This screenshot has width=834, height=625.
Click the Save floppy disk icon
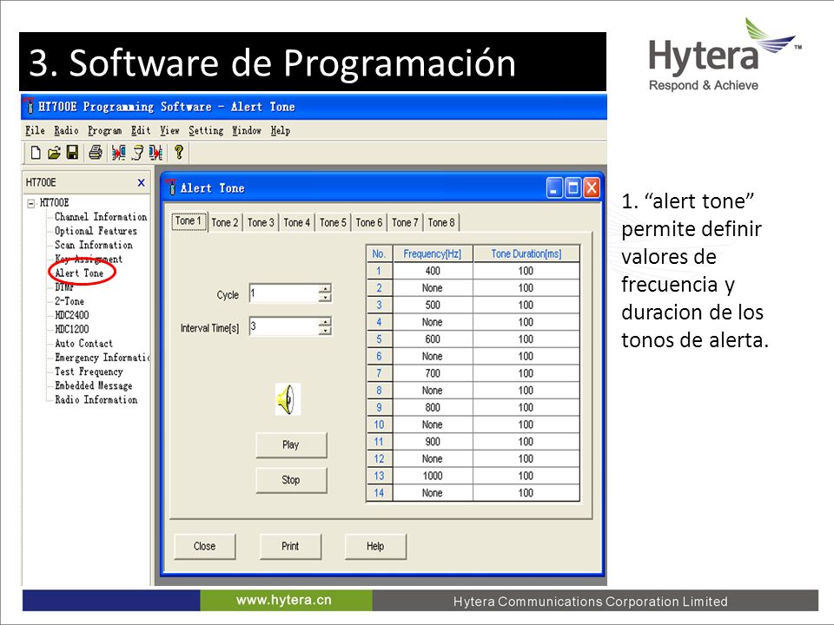point(72,153)
